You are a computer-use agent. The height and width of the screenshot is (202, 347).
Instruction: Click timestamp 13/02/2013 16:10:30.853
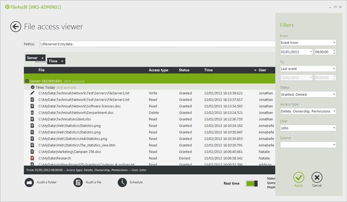coord(223,139)
